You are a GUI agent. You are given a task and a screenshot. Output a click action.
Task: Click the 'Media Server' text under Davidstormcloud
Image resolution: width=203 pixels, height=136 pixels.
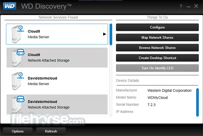point(39,84)
